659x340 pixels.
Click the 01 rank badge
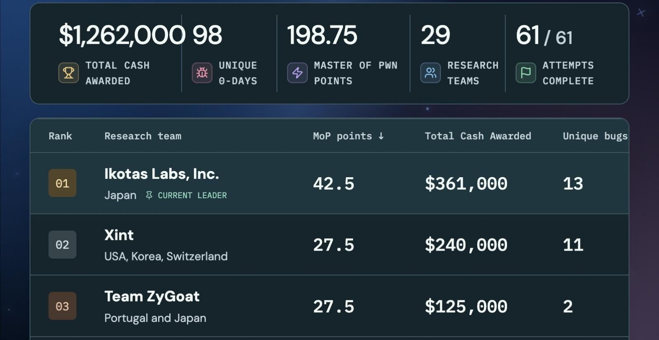pos(62,183)
